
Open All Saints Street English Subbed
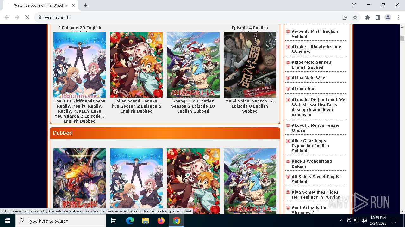pyautogui.click(x=317, y=179)
